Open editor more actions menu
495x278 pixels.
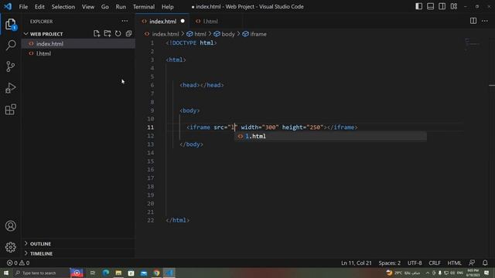click(x=485, y=21)
